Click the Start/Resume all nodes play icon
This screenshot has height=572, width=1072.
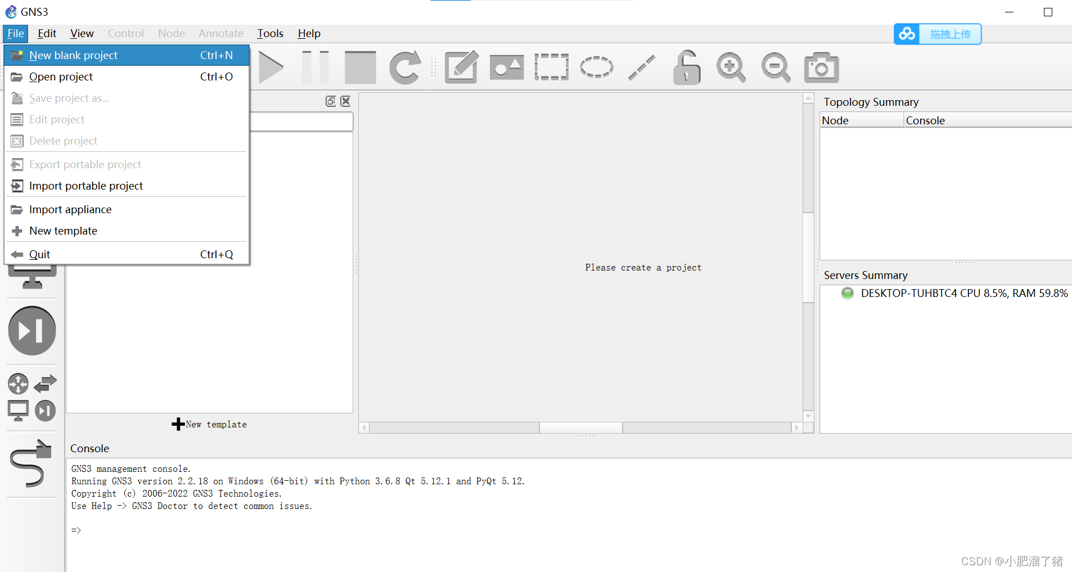271,67
